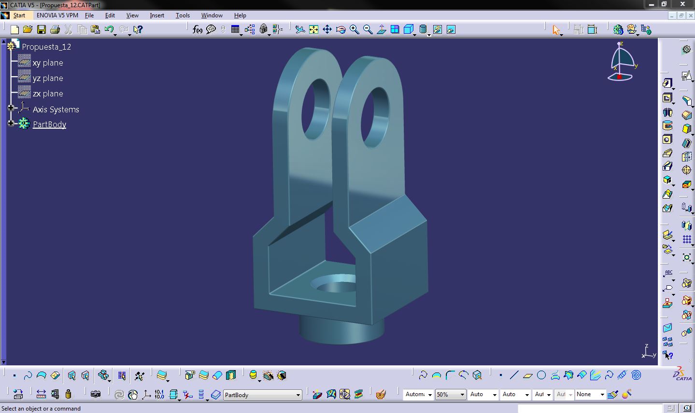Open the Undo history dropdown arrow
Viewport: 695px width, 413px height.
tap(116, 35)
